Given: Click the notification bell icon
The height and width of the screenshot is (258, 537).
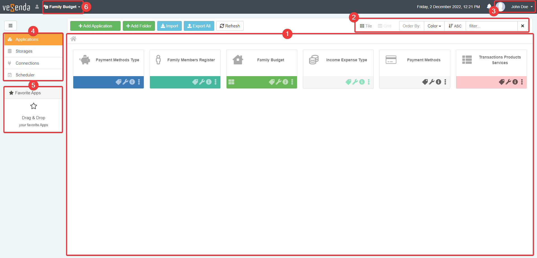Looking at the screenshot, I should (x=489, y=6).
